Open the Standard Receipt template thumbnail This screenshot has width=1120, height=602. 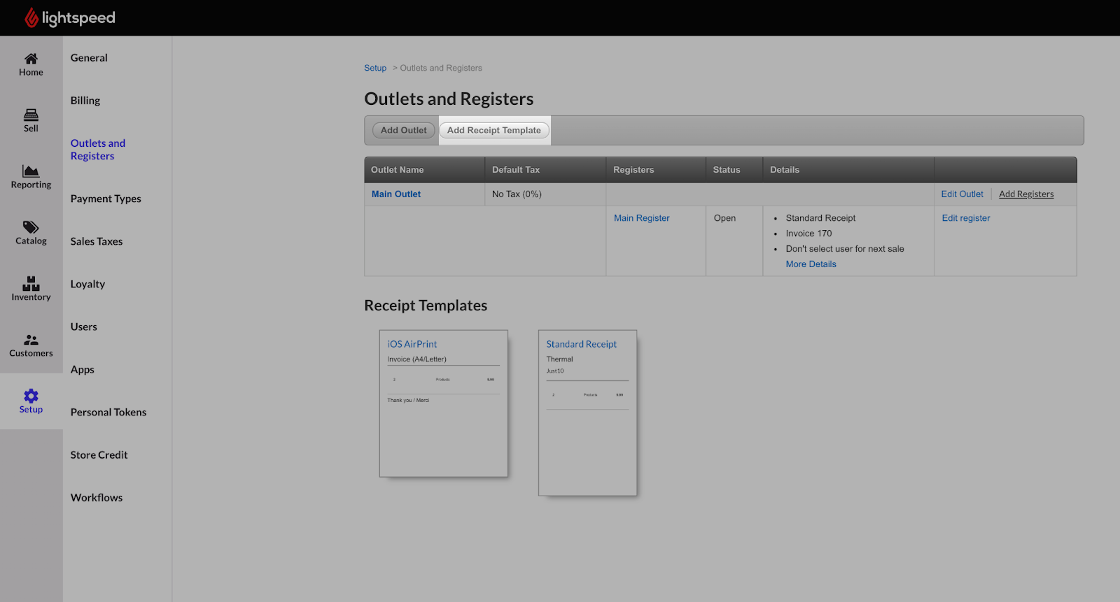click(x=587, y=413)
